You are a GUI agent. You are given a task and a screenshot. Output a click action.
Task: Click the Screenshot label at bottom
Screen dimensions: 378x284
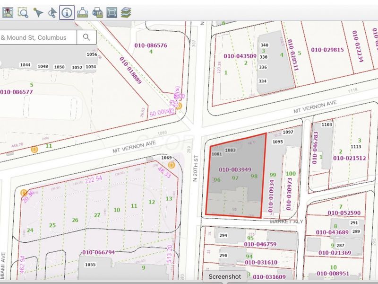(225, 276)
